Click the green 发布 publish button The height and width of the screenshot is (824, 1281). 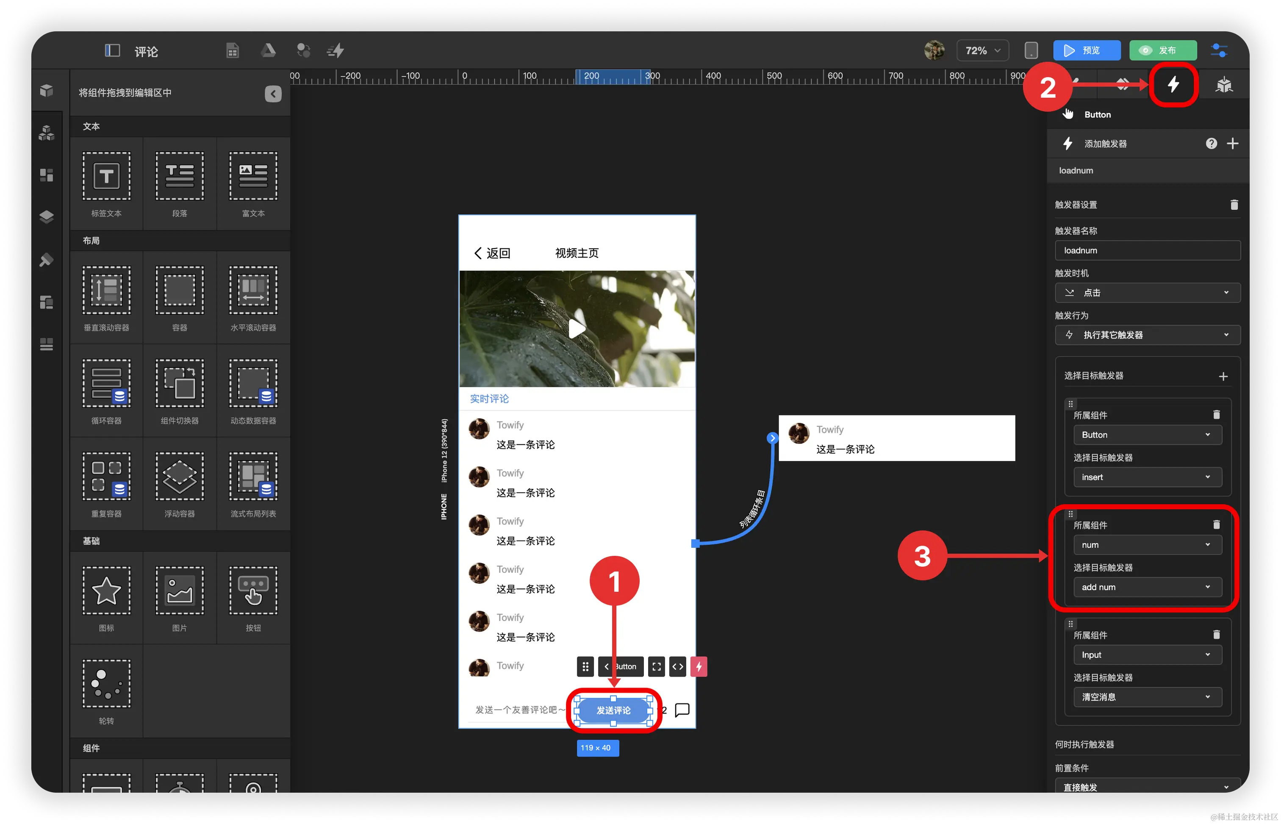coord(1162,50)
